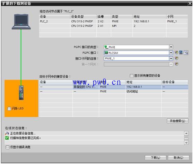Viewport: 193px width, 164px height.
Task: Click the PLC CPU module icon
Action: coord(21,93)
